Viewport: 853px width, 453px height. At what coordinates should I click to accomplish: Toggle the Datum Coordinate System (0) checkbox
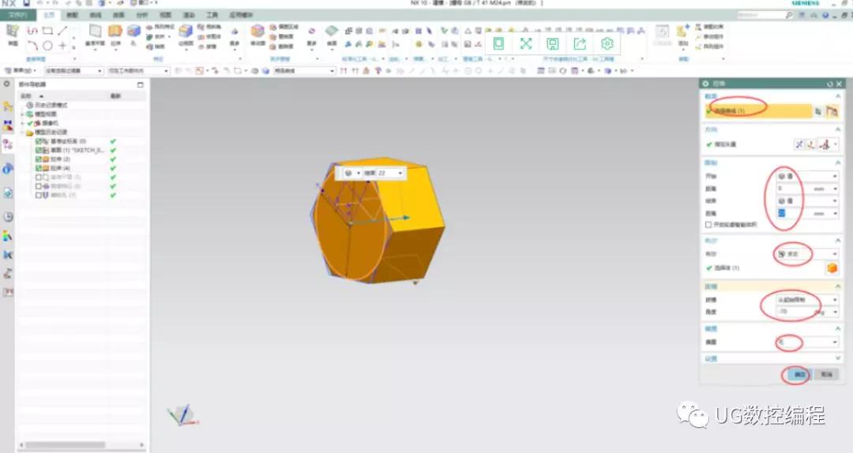[x=39, y=141]
